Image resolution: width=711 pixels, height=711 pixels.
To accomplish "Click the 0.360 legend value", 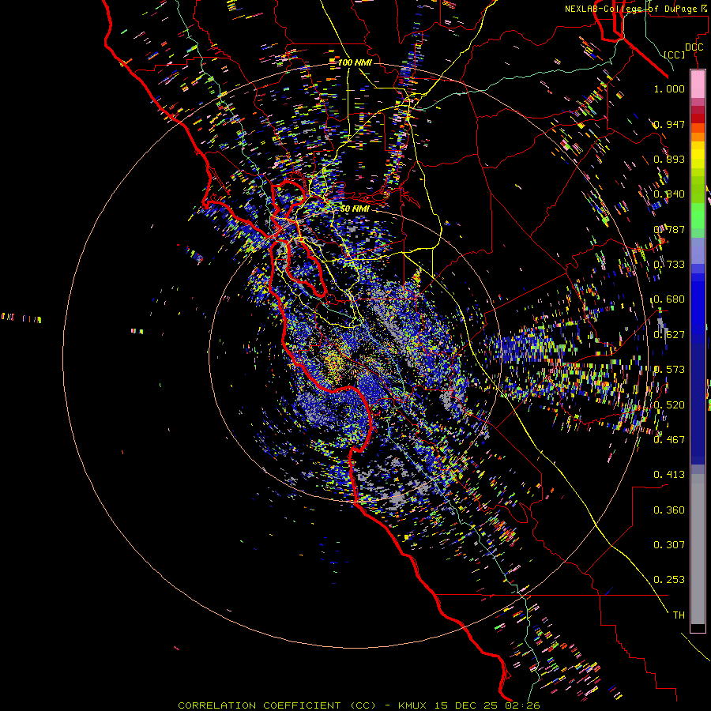I will click(x=669, y=510).
